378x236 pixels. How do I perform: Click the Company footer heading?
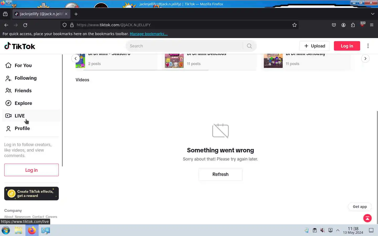pyautogui.click(x=13, y=211)
